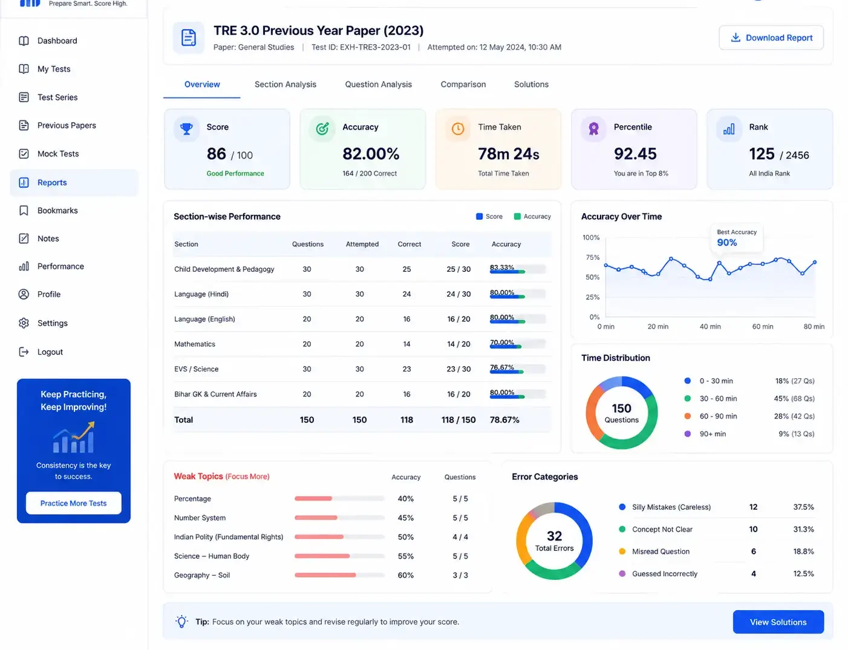Click the 90+ min purple legend dot
848x650 pixels.
point(688,434)
